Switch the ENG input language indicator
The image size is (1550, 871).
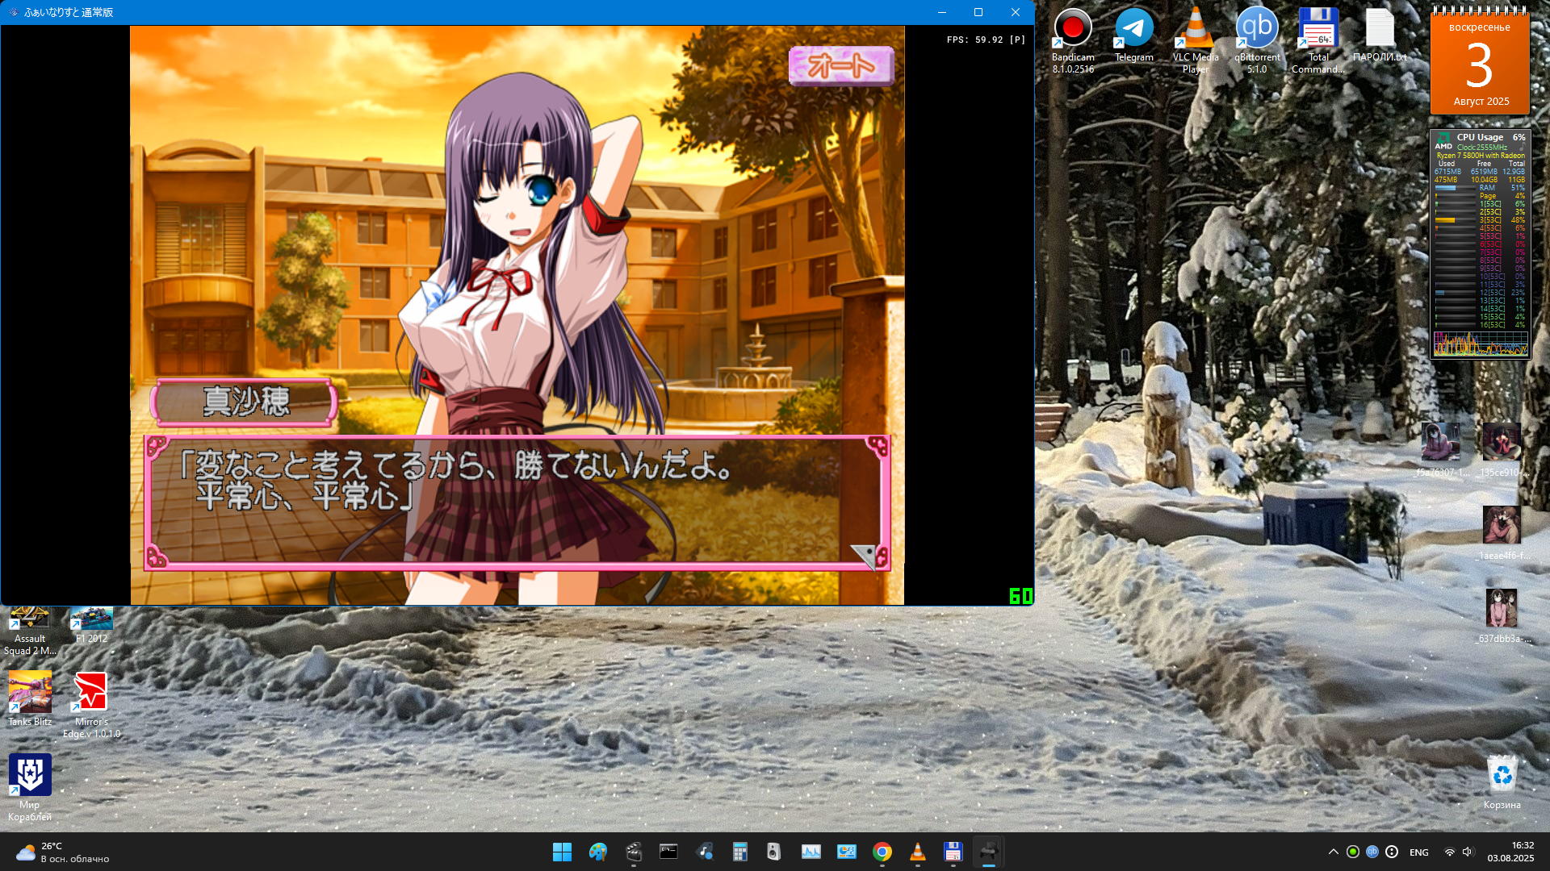[1419, 852]
